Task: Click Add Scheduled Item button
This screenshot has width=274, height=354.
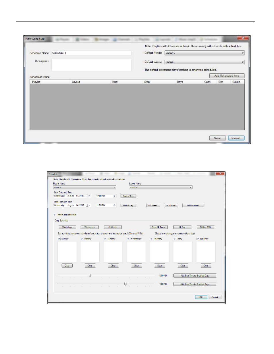Action: (x=227, y=76)
